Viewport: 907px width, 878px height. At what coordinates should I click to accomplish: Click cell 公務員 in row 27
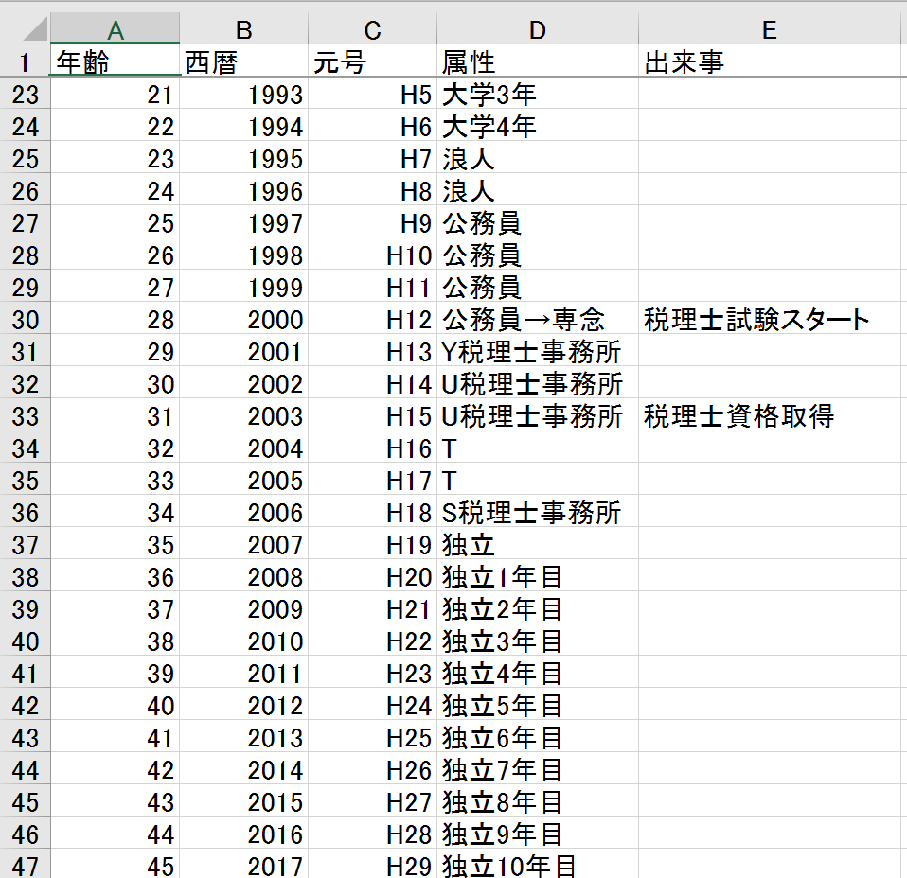pos(538,222)
